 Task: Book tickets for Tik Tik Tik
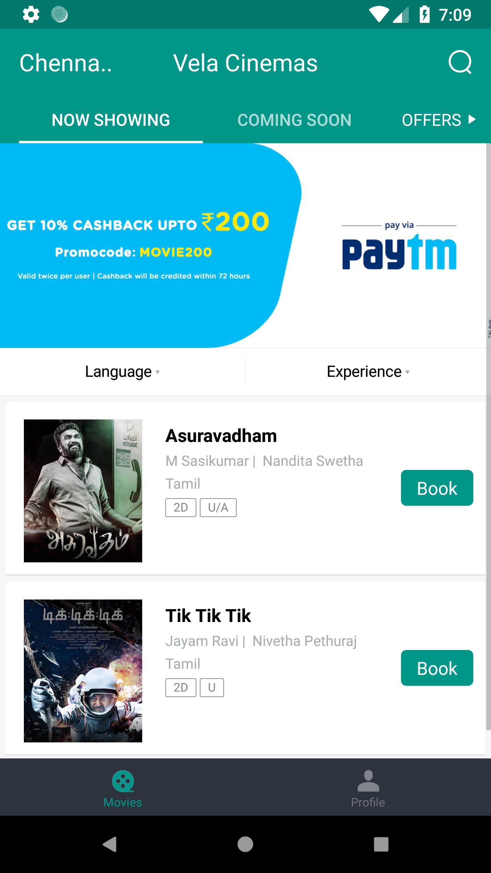pos(437,668)
